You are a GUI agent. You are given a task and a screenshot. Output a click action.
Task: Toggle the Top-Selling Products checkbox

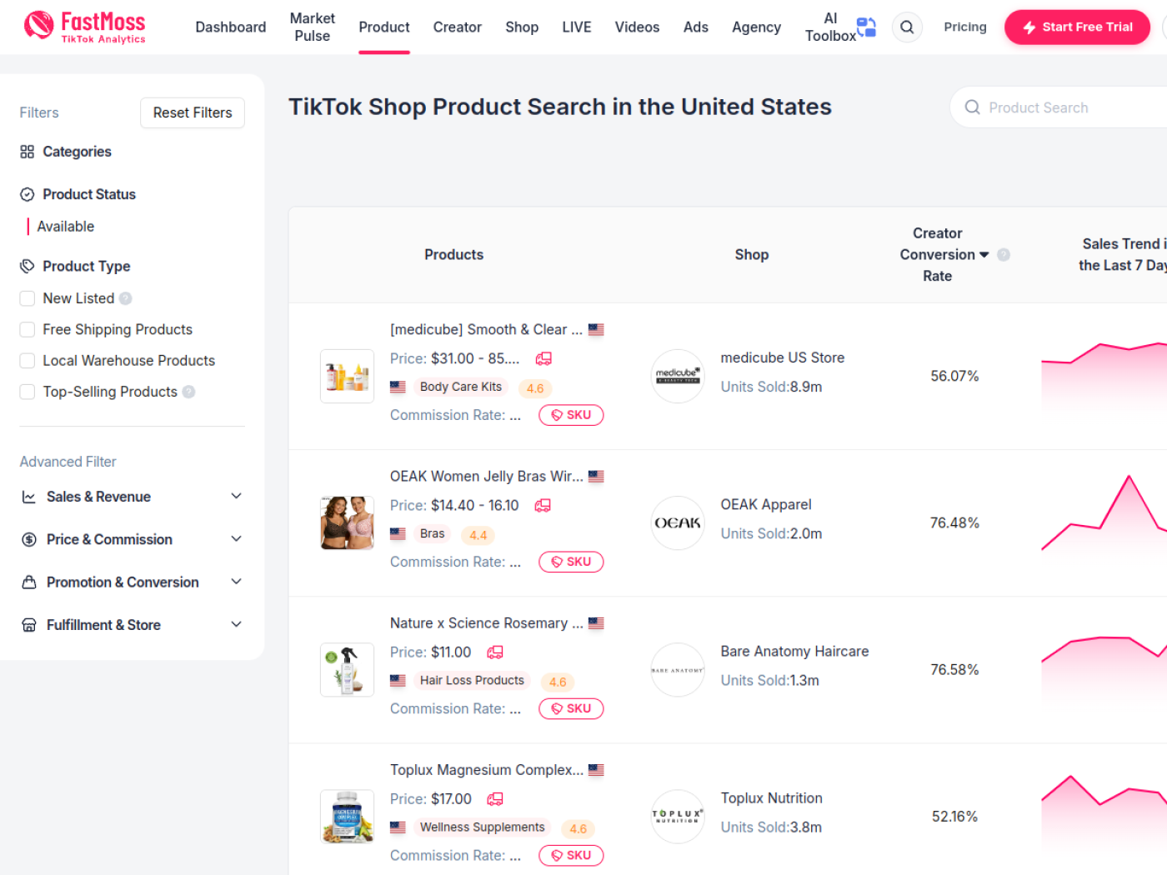pos(28,392)
